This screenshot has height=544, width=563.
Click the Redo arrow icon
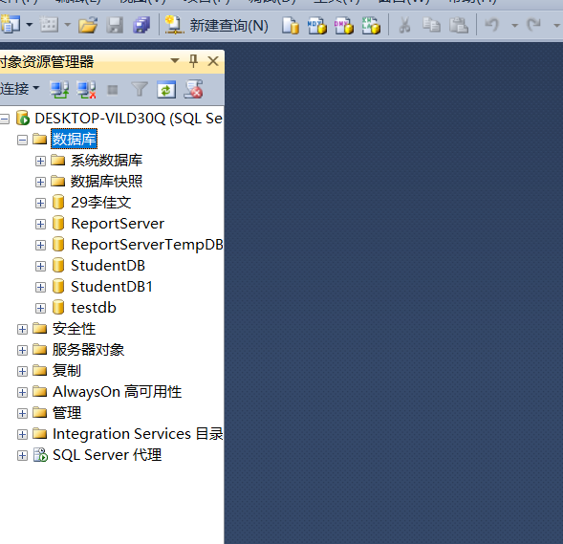[534, 25]
